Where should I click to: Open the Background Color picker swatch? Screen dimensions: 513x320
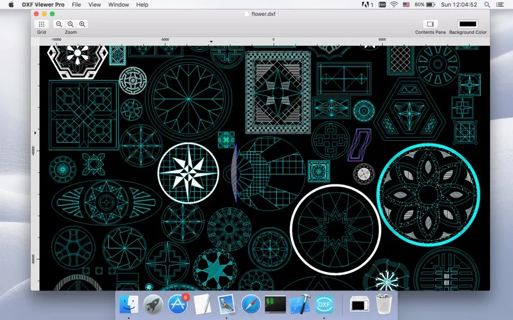[468, 24]
